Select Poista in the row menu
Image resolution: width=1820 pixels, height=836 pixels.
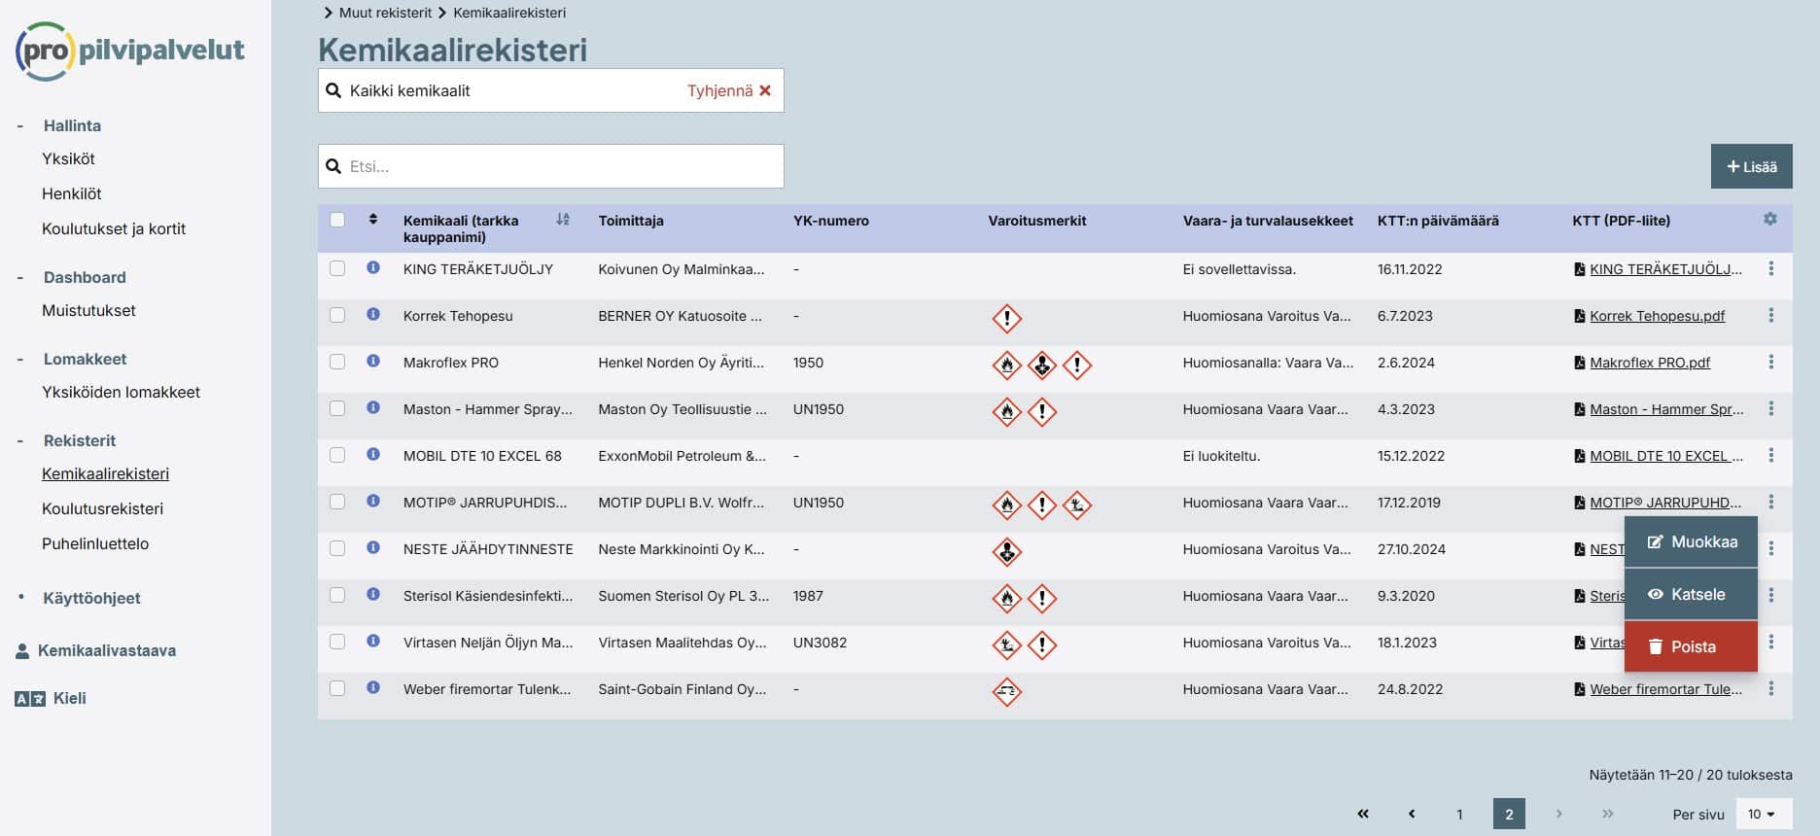(1691, 646)
